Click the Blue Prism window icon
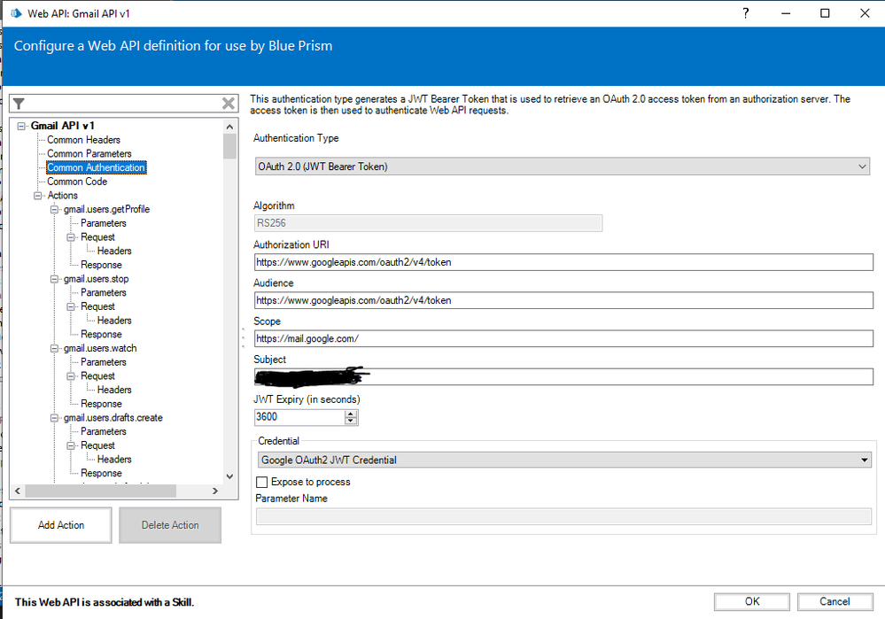This screenshot has width=885, height=619. (15, 13)
